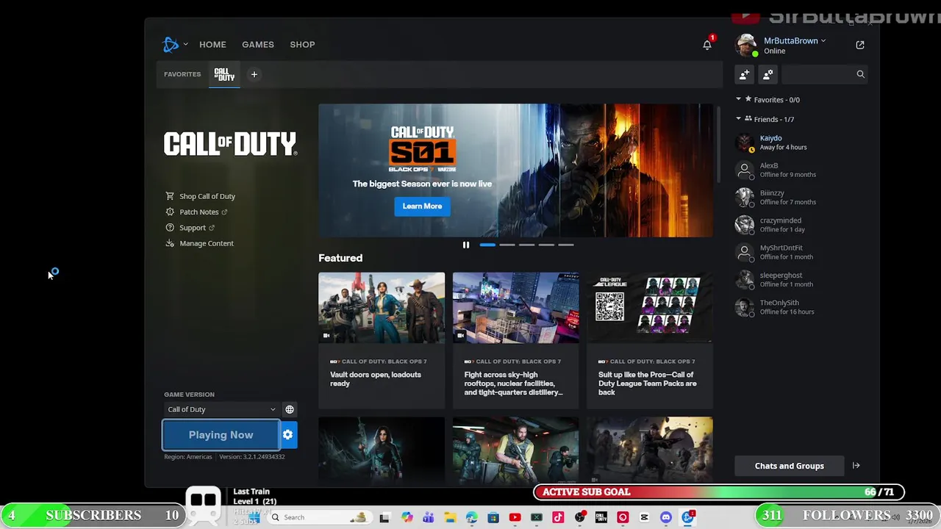The height and width of the screenshot is (529, 941).
Task: Expand Battle.net logo dropdown arrow
Action: click(x=185, y=45)
